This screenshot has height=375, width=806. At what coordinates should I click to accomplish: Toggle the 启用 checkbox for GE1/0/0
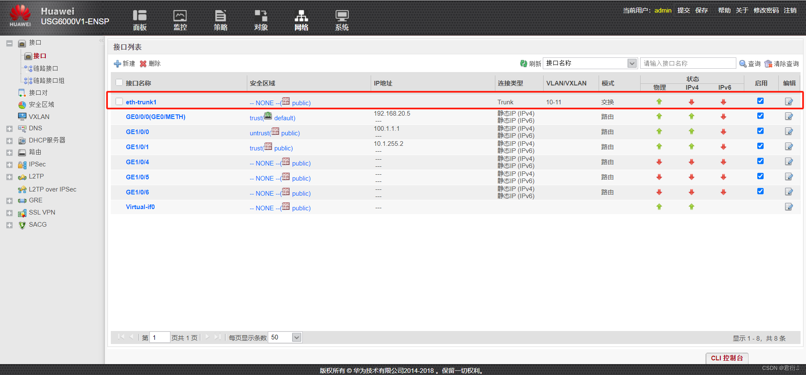click(760, 131)
